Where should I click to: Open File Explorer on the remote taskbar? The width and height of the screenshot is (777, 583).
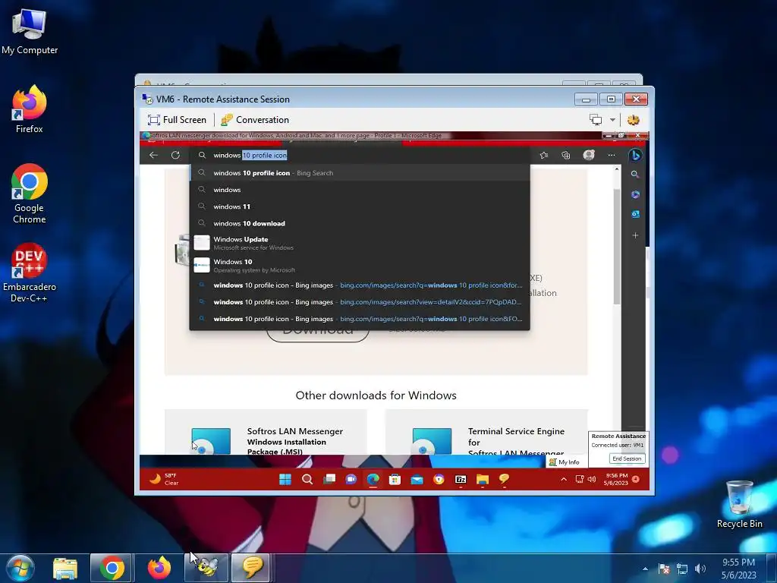[x=482, y=480]
